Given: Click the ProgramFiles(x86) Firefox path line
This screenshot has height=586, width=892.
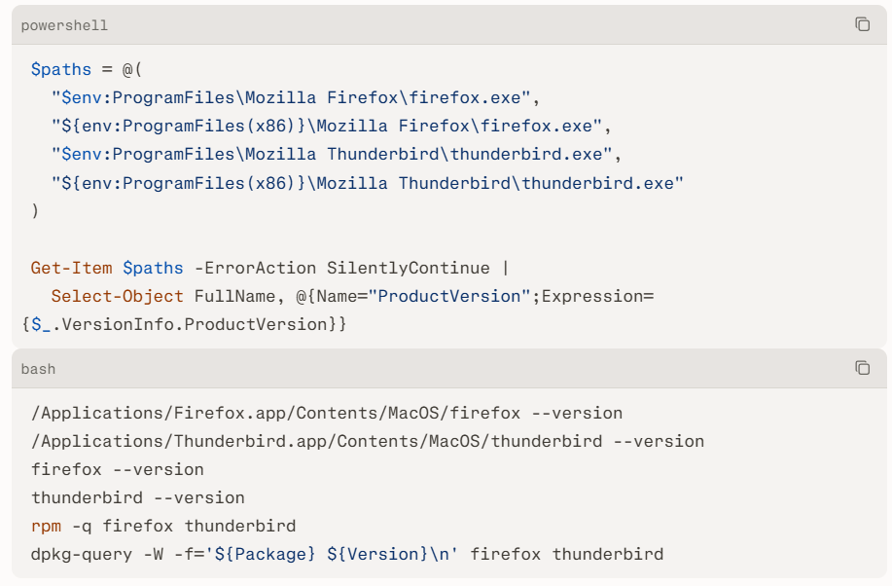Looking at the screenshot, I should (332, 126).
